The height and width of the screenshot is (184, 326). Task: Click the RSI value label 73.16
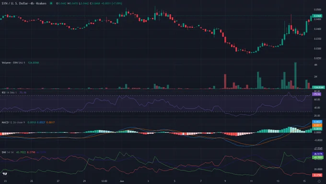317,94
